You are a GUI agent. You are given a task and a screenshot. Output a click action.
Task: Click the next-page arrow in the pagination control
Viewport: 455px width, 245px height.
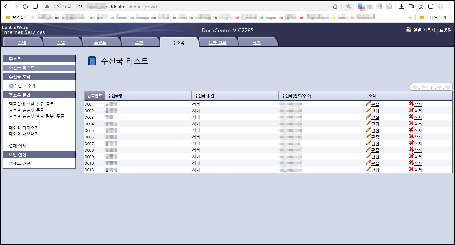pos(439,87)
